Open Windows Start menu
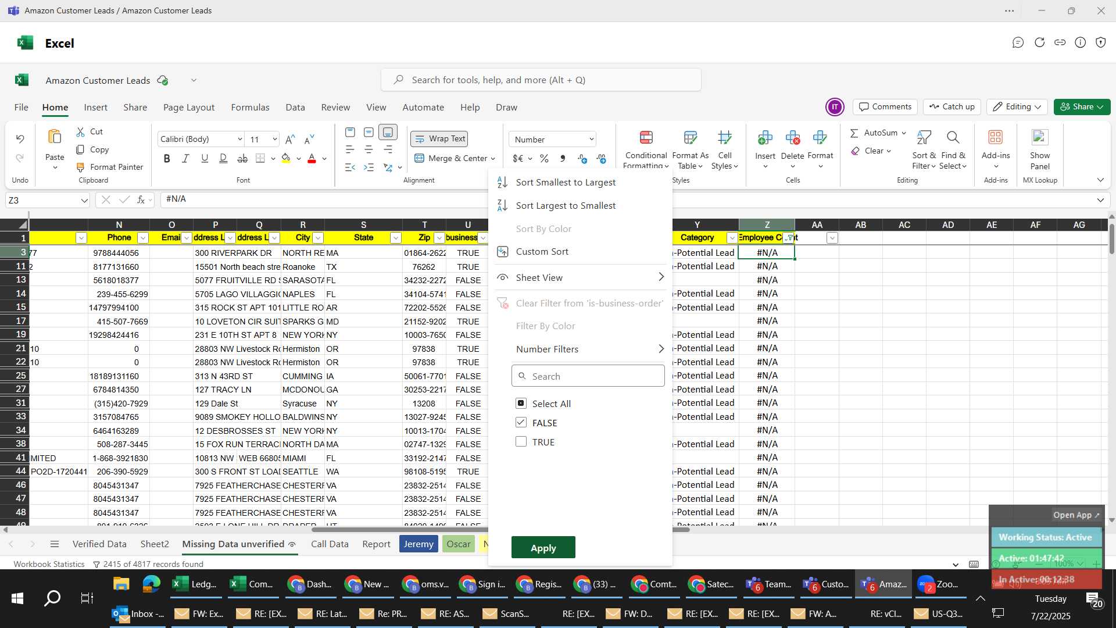The image size is (1116, 628). click(17, 598)
